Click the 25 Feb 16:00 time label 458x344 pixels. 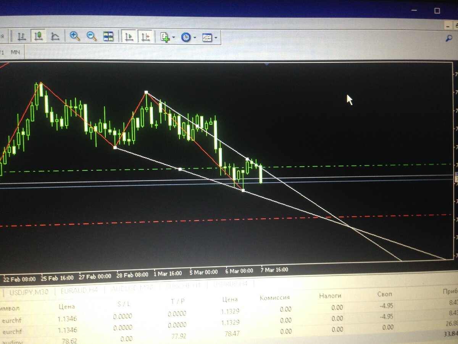57,277
